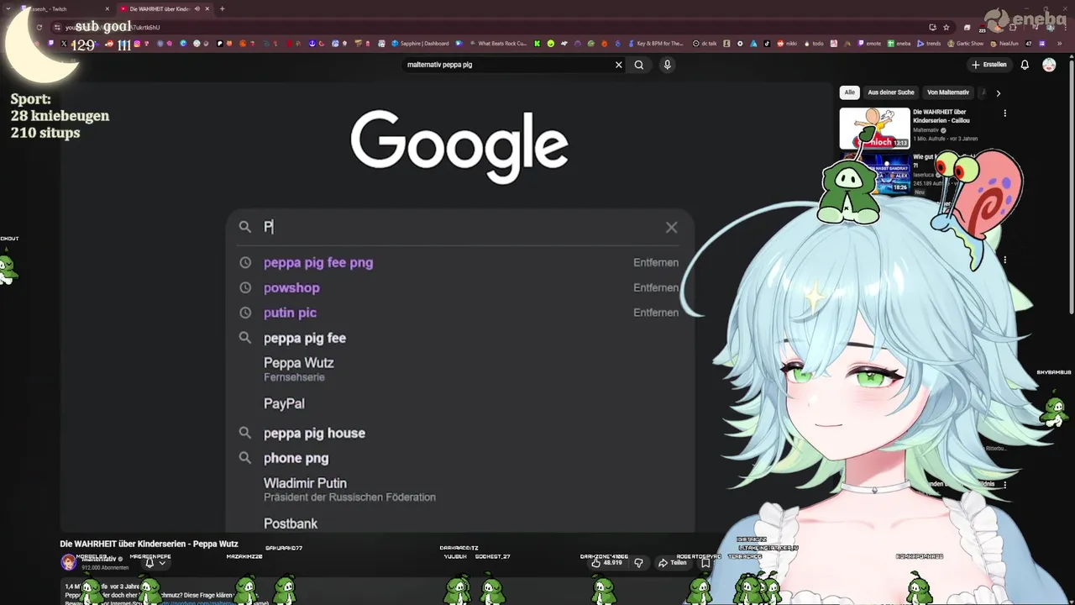
Task: Select suggestion 'peppa pig fee png'
Action: [x=318, y=262]
